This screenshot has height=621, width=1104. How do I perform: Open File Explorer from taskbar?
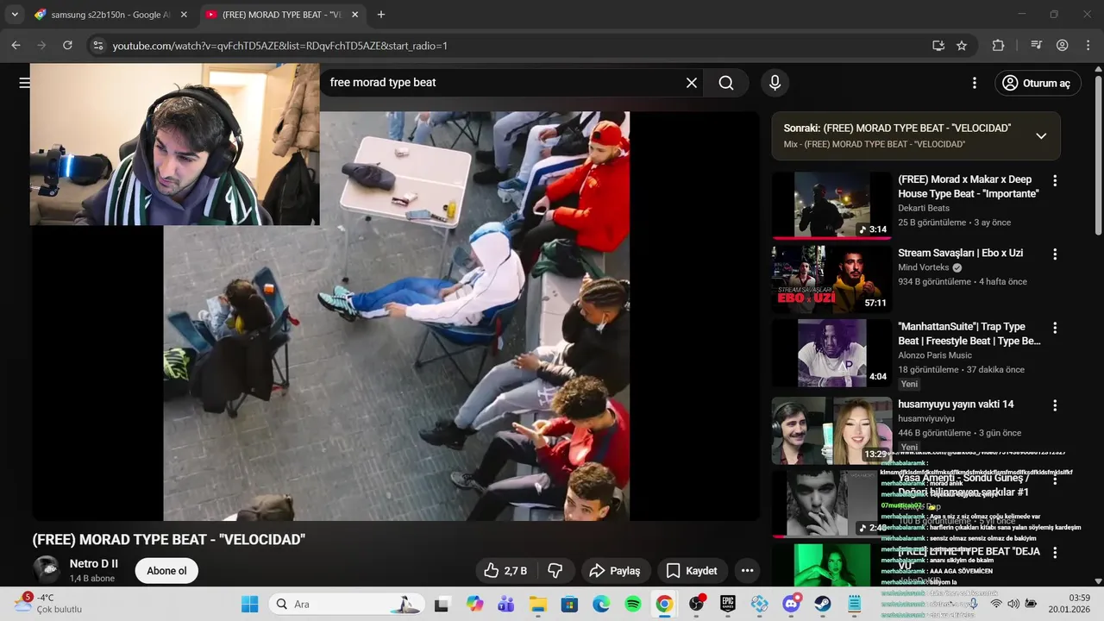(x=537, y=604)
